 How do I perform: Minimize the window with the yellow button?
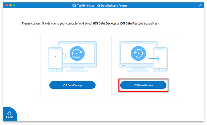pos(11,5)
